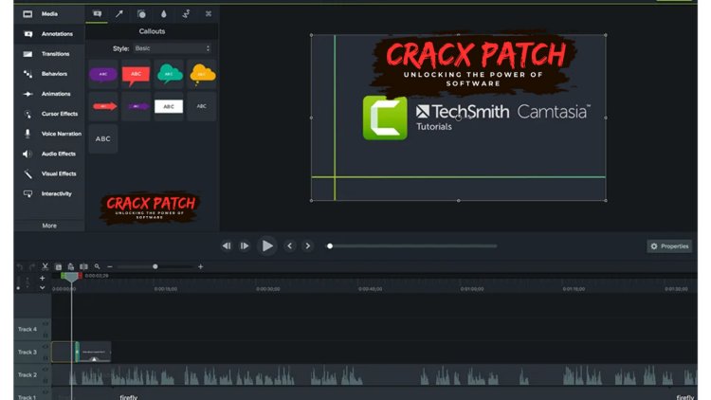Select the Shapes annotation tab icon

[x=141, y=14]
